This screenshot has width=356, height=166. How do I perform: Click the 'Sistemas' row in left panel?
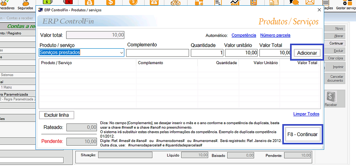18,75
